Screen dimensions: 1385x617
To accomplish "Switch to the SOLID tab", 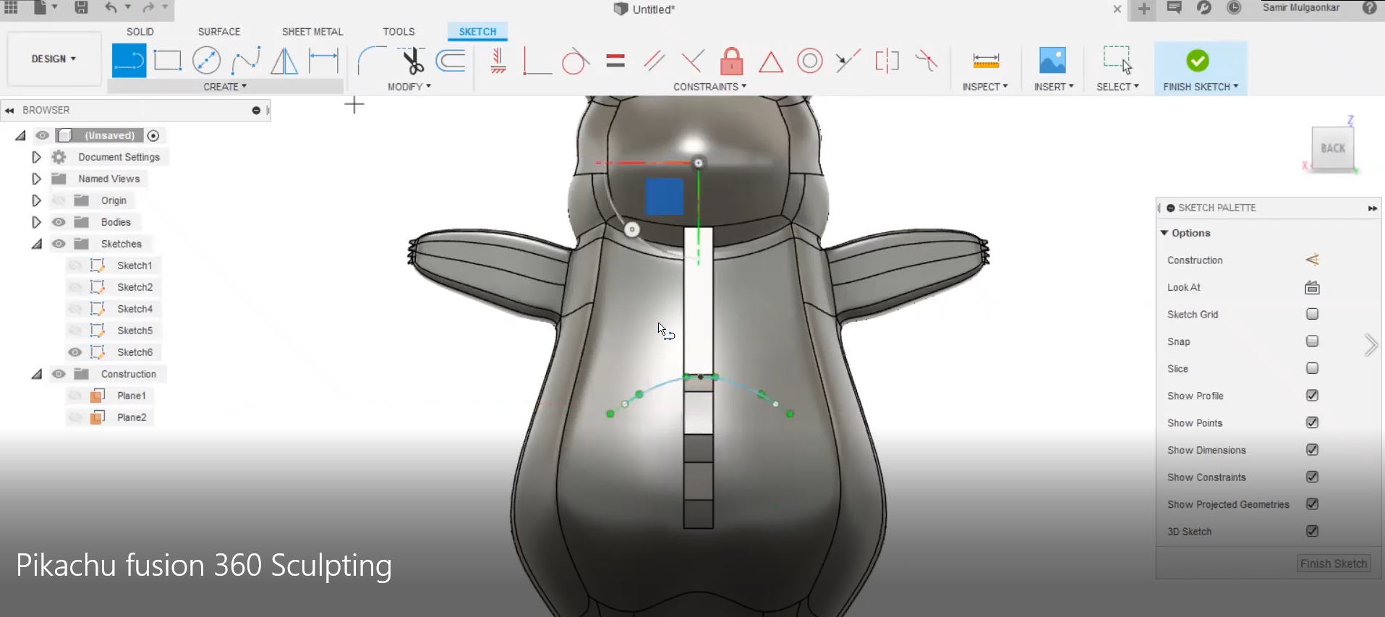I will pos(140,32).
